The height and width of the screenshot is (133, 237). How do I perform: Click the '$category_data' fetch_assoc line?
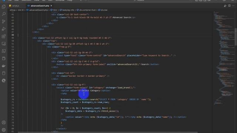point(92,111)
